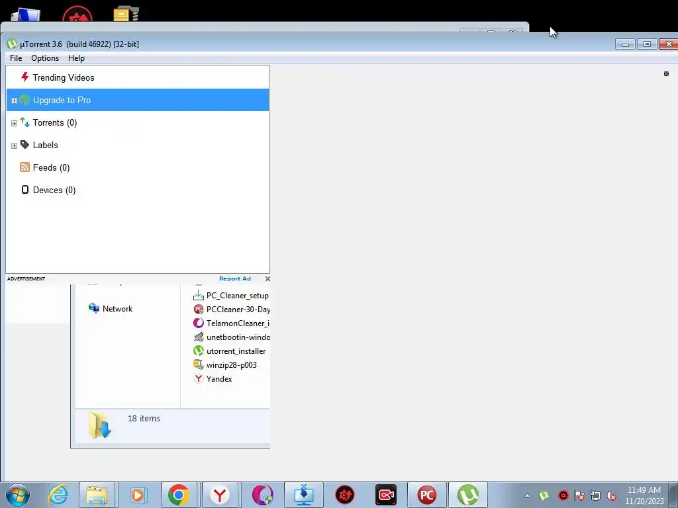Viewport: 678px width, 508px height.
Task: Open the File menu
Action: 16,58
